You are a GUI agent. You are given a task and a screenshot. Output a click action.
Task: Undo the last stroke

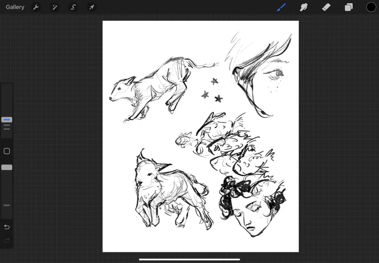pyautogui.click(x=7, y=227)
